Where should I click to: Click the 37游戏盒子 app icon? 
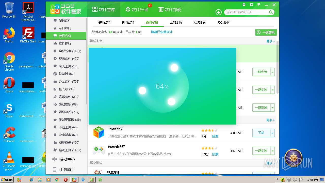click(99, 132)
